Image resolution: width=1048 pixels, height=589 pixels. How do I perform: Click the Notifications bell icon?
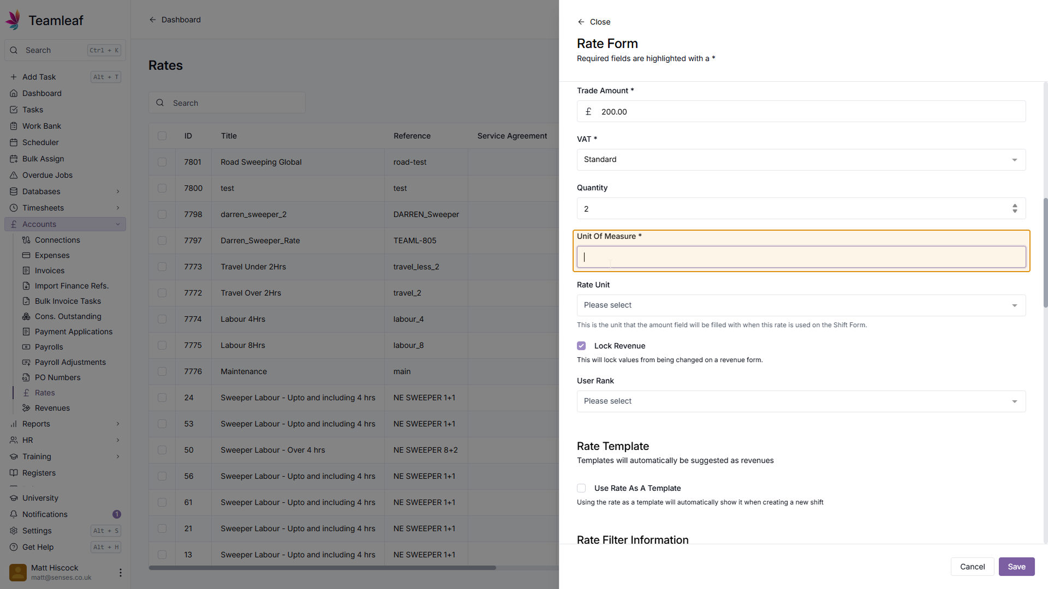(14, 514)
